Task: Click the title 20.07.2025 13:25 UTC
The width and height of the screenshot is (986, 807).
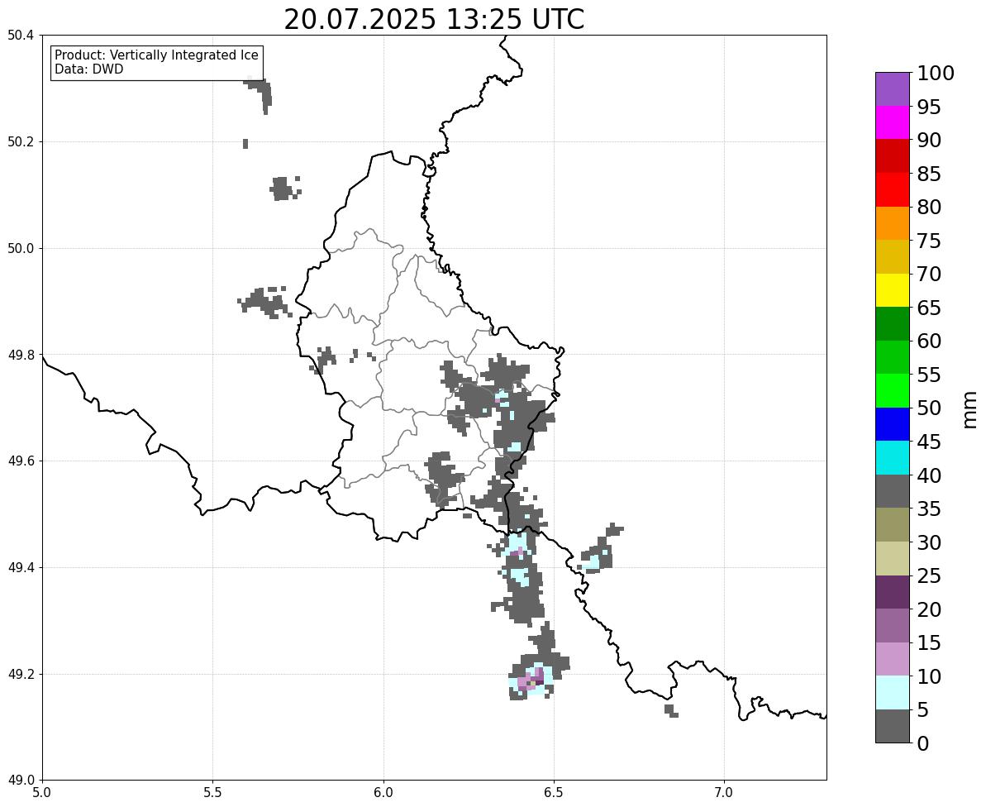Action: click(434, 19)
